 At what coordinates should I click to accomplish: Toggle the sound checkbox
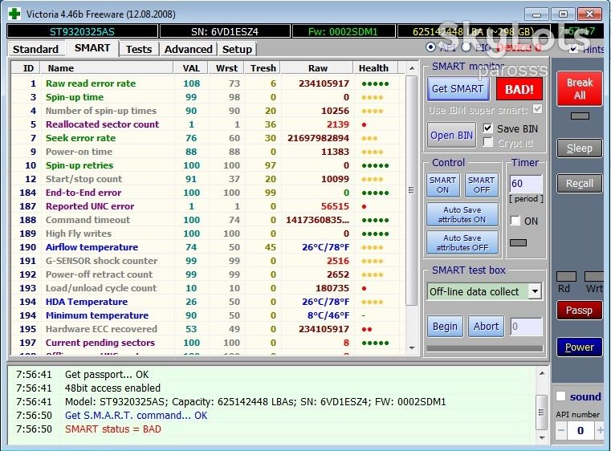click(x=560, y=396)
